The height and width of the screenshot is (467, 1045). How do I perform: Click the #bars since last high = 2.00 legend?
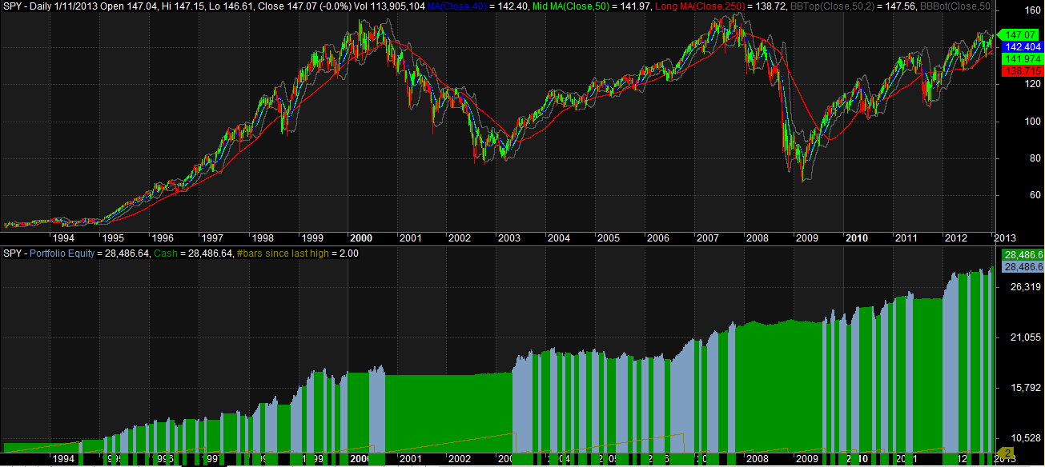(298, 253)
